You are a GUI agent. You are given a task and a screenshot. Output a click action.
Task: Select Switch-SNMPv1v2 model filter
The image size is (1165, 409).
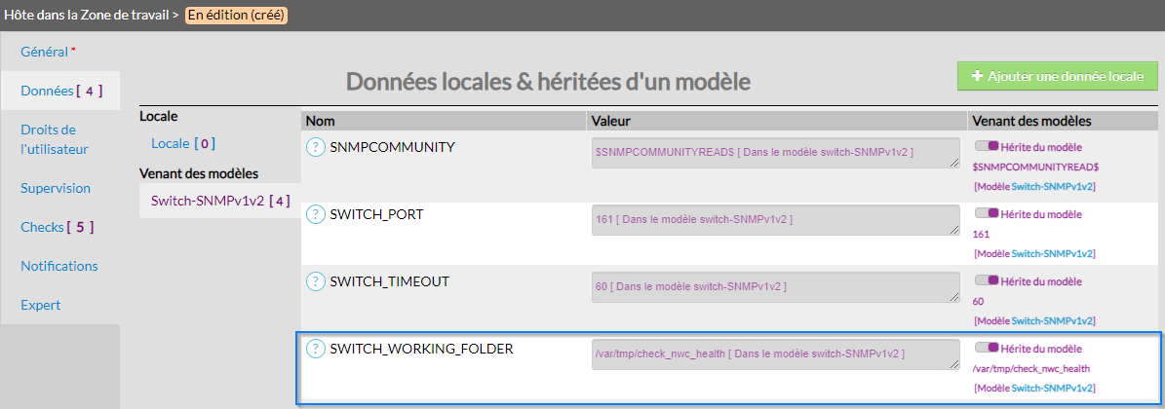tap(219, 202)
